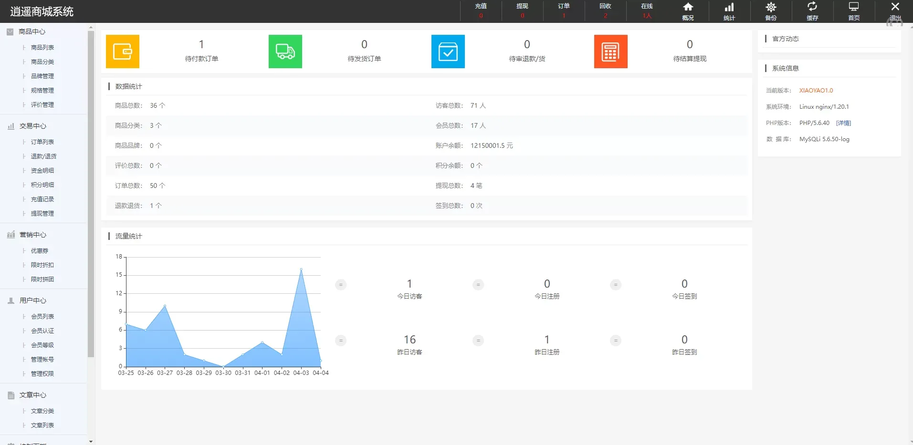Click the 充值 counter in the top bar
913x445 pixels.
[x=481, y=10]
